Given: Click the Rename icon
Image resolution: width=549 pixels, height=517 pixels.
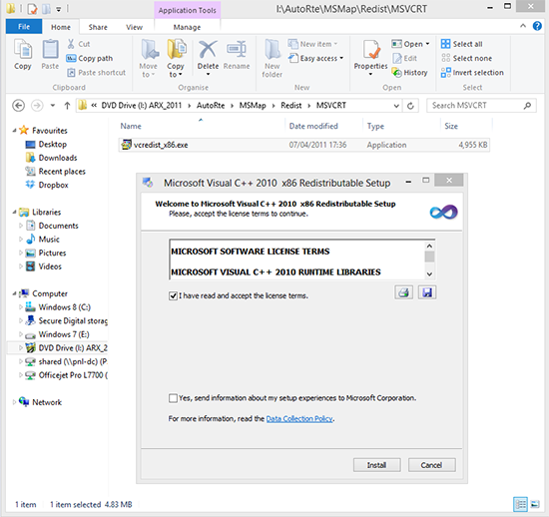Looking at the screenshot, I should coord(237,49).
